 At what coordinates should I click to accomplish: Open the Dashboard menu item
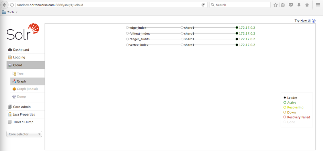[x=26, y=50]
